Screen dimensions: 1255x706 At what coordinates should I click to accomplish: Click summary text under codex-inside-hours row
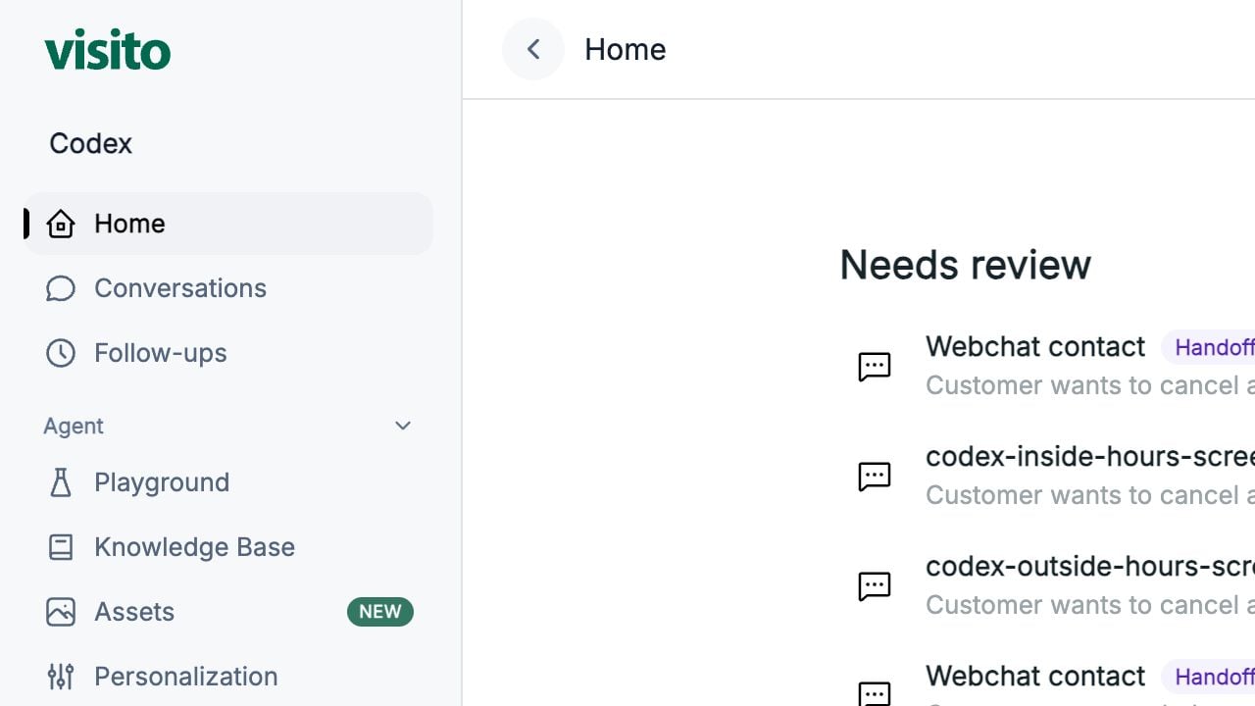[1090, 495]
